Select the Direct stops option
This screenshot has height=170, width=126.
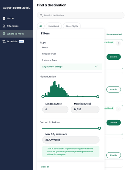(71, 47)
